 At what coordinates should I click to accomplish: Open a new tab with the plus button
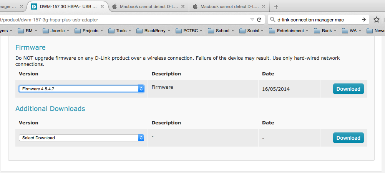pyautogui.click(x=276, y=7)
